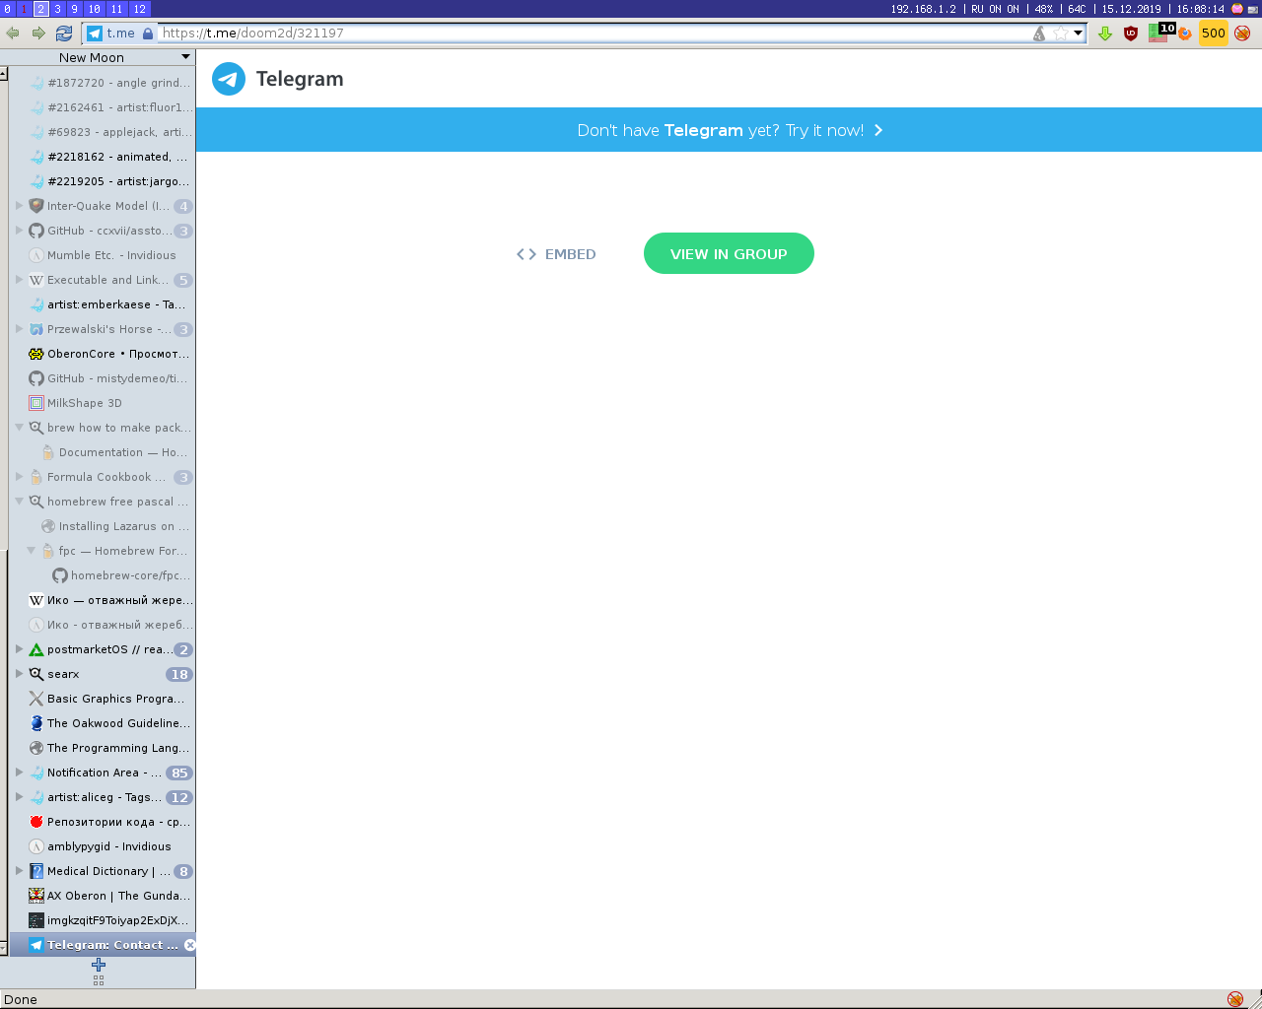
Task: Open the New Moon sidebar dropdown
Action: point(185,57)
